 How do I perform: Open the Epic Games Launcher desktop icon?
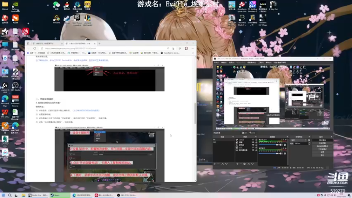click(77, 20)
